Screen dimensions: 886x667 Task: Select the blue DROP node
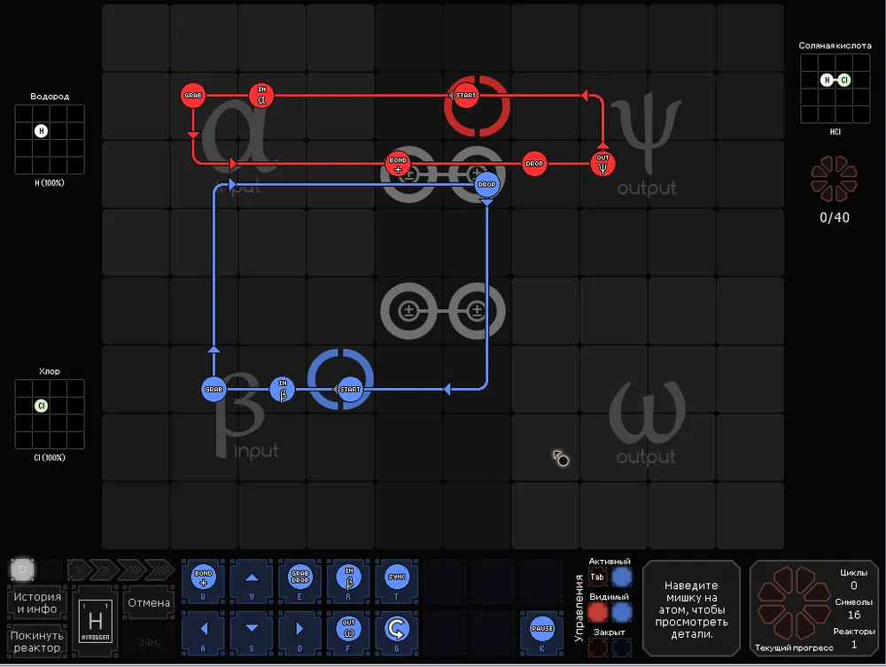(486, 184)
